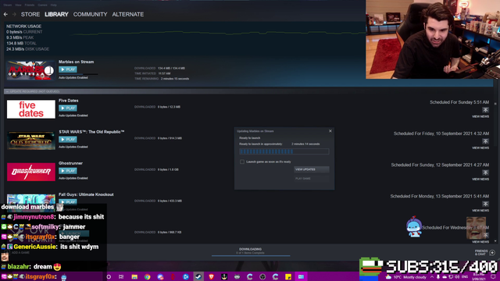The width and height of the screenshot is (500, 281).
Task: Open Steam from the taskbar
Action: [198, 276]
